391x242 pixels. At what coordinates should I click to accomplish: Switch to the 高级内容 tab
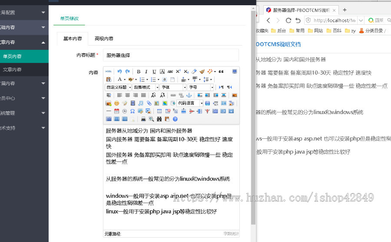coord(104,39)
